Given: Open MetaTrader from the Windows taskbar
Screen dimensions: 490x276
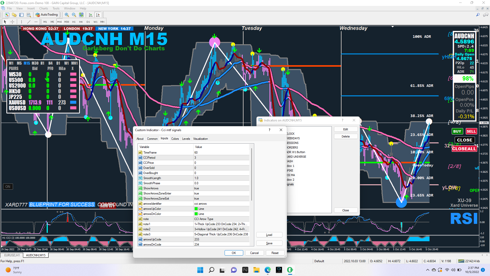Looking at the screenshot, I should tap(290, 270).
